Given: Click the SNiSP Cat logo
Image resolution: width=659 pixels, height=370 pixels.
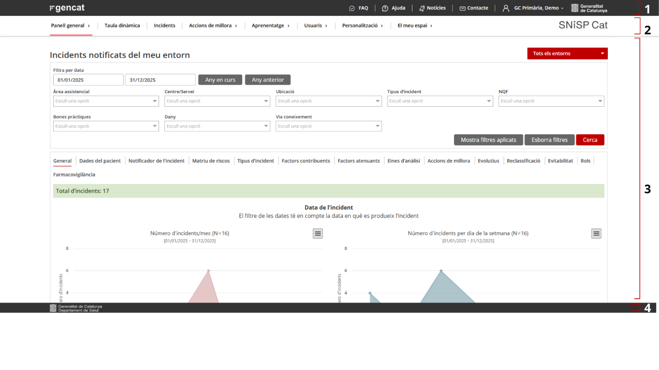Looking at the screenshot, I should click(583, 25).
